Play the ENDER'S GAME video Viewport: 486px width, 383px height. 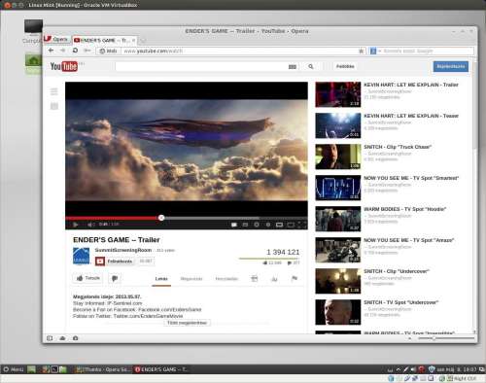click(x=76, y=225)
